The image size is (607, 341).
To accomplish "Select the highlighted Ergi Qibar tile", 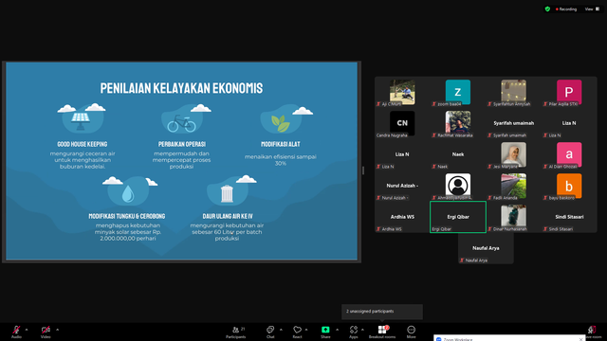I will coord(458,217).
